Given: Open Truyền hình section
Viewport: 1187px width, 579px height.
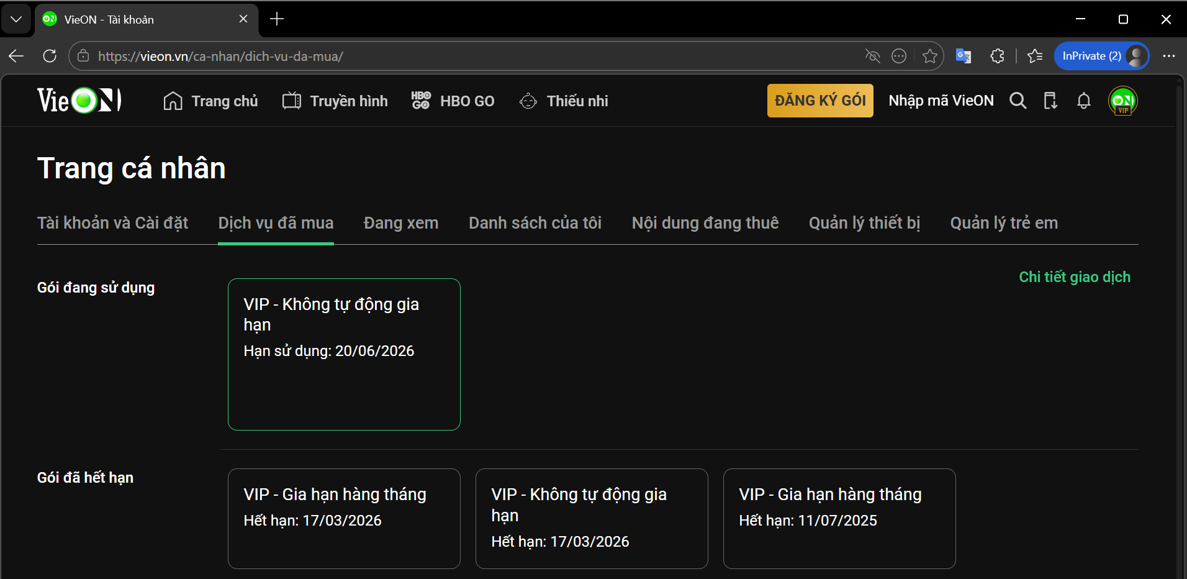Looking at the screenshot, I should (335, 101).
